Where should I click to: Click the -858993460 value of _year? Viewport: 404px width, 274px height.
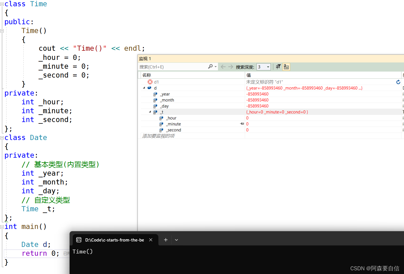pos(257,94)
